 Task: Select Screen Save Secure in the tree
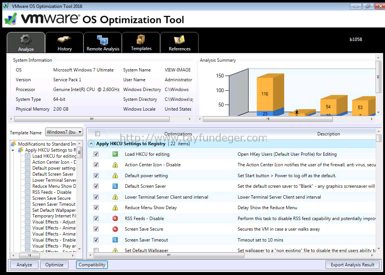click(52, 198)
